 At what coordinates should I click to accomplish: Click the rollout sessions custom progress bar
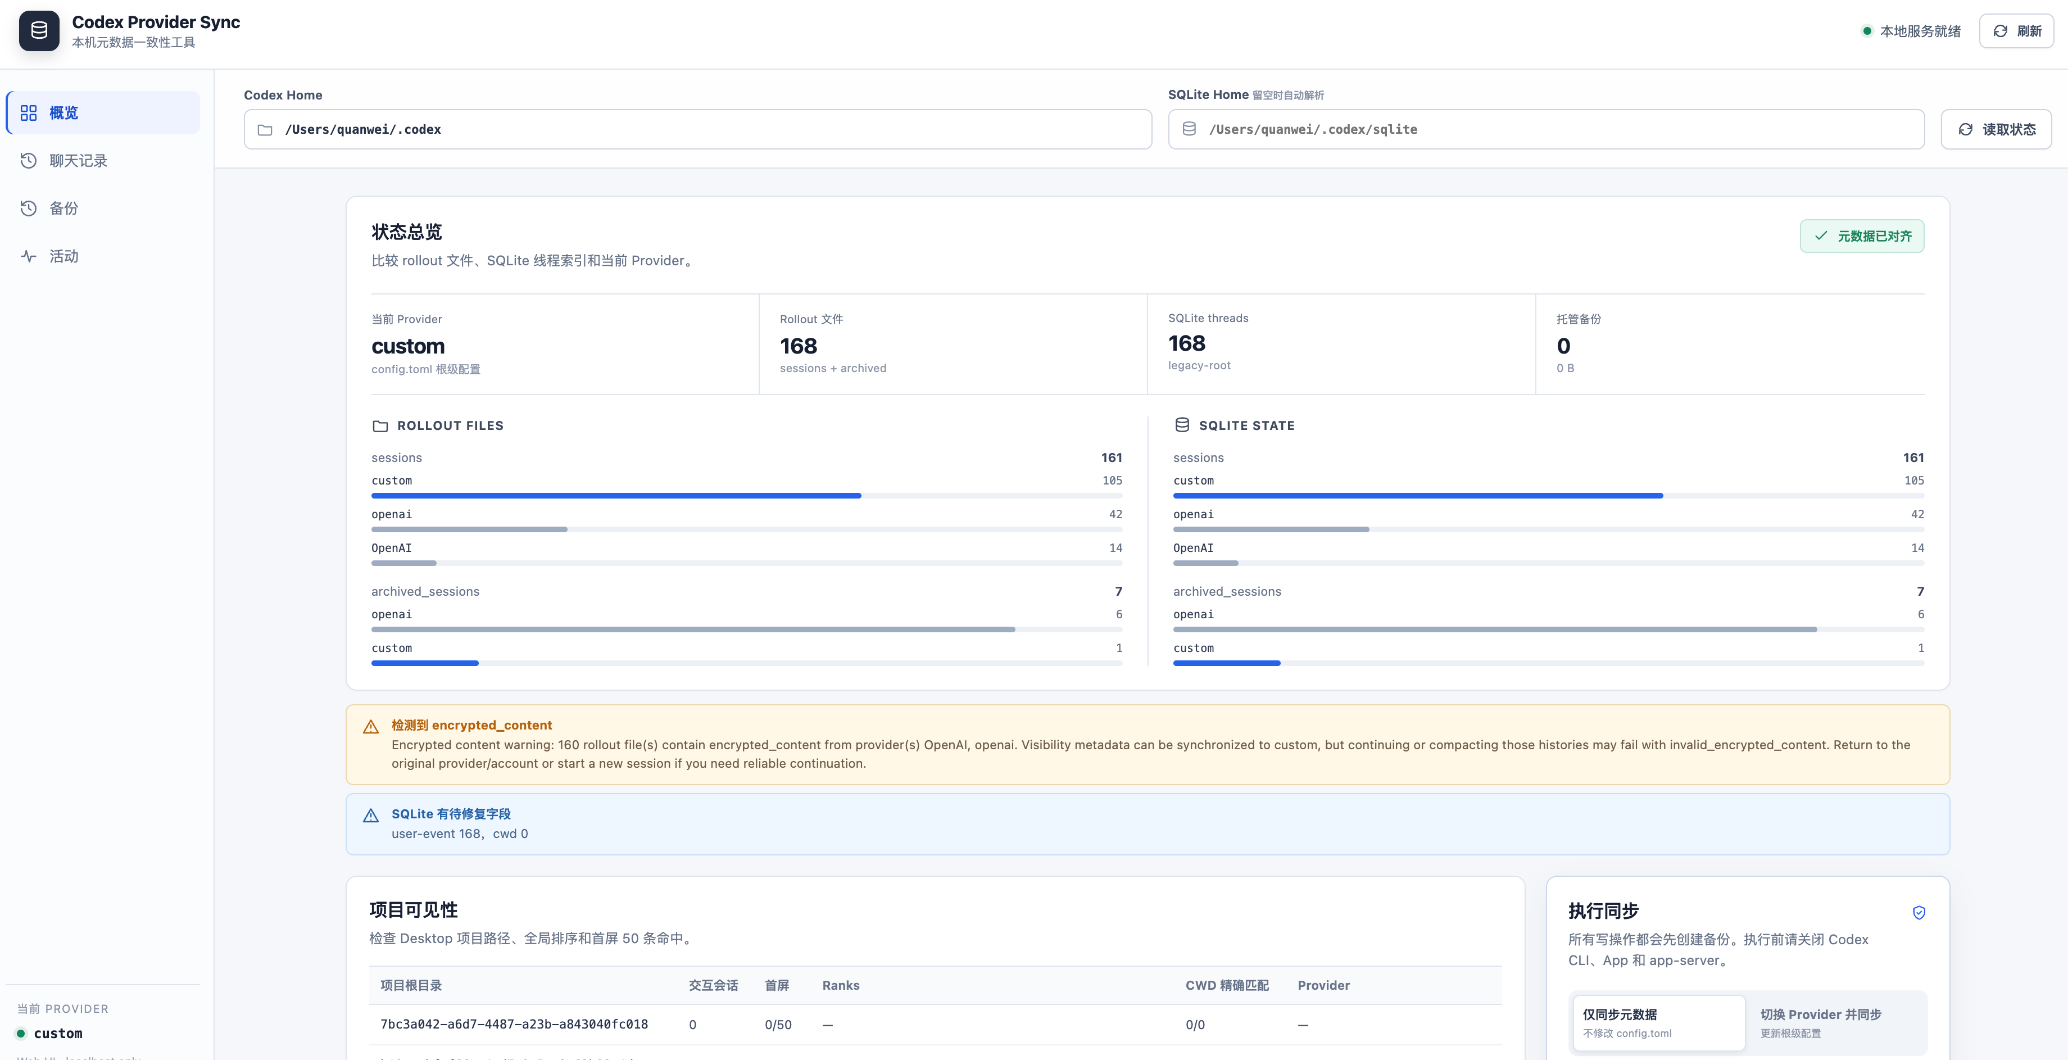tap(747, 496)
